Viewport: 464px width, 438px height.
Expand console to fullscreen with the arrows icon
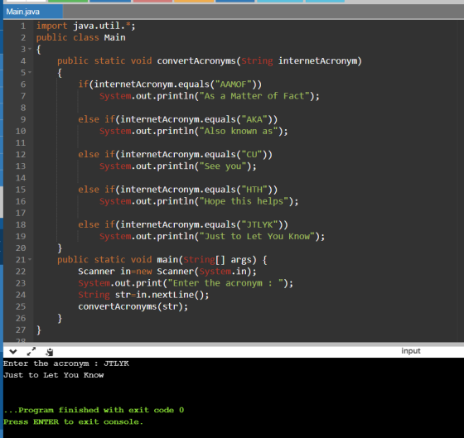point(31,351)
